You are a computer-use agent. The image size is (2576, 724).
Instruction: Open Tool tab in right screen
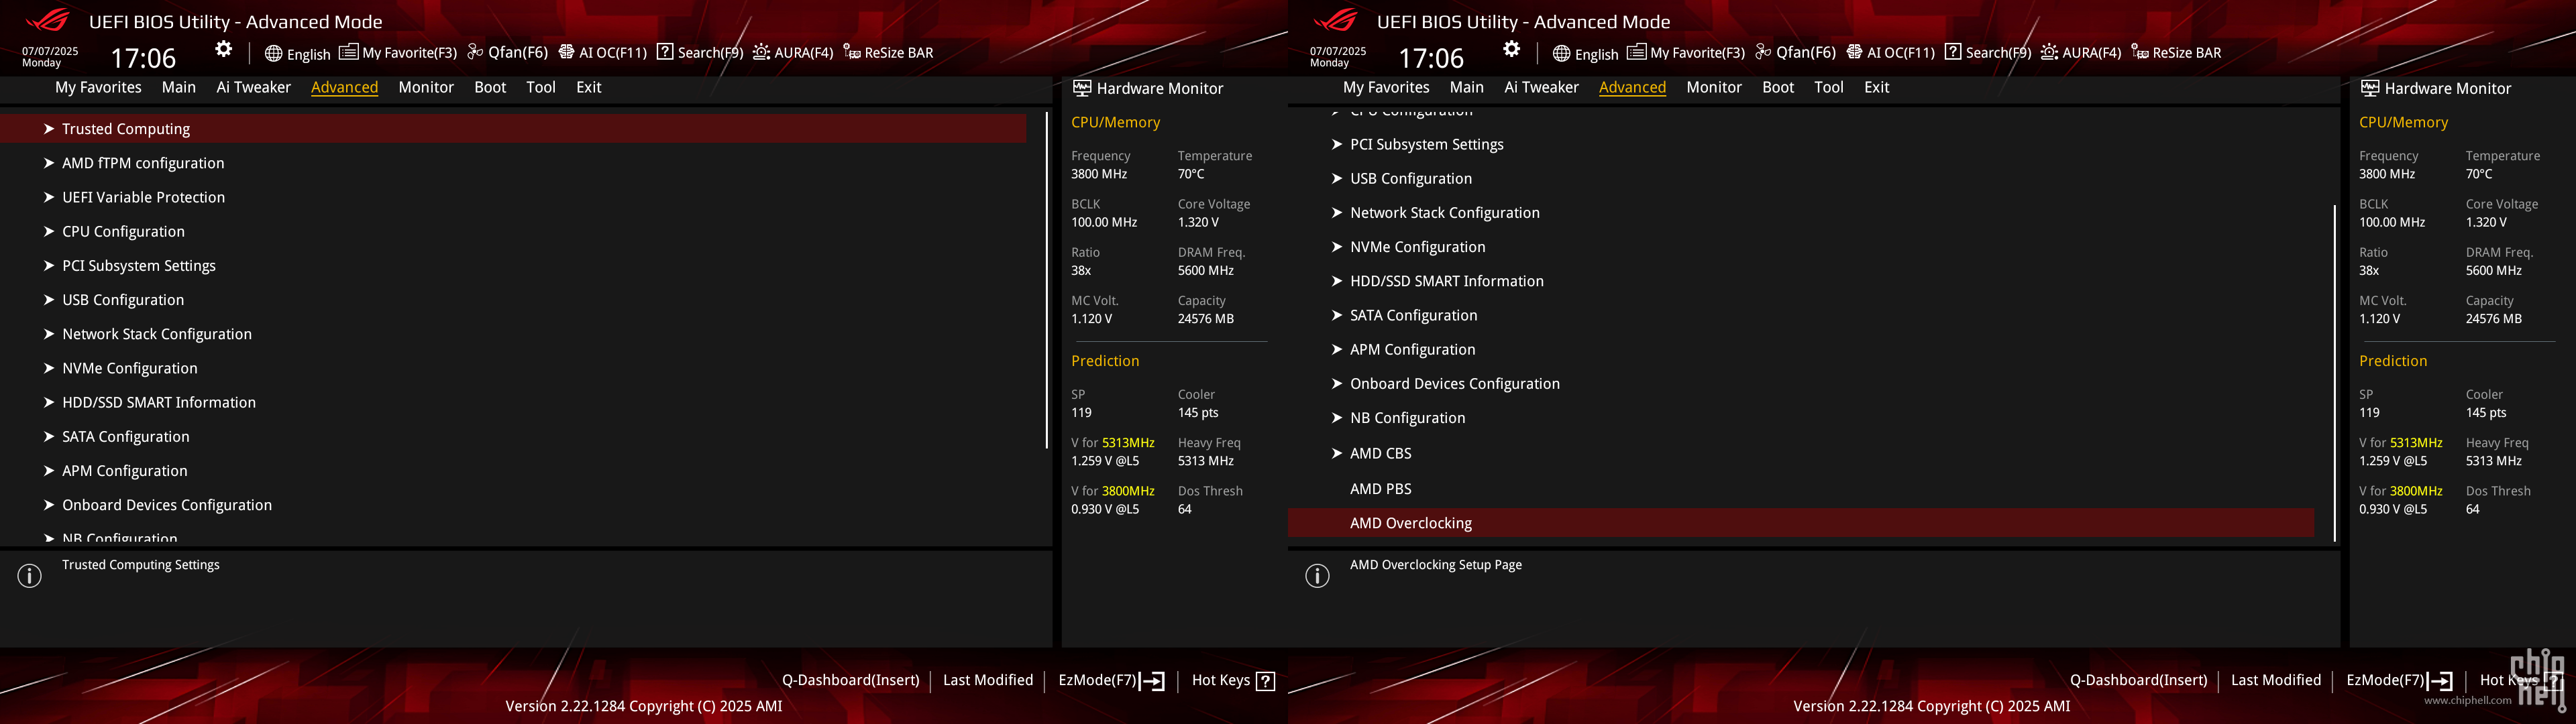[x=1829, y=87]
